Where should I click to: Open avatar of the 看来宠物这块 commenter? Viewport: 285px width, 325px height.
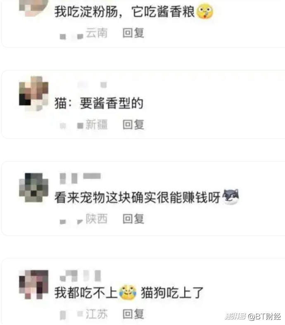[33, 188]
